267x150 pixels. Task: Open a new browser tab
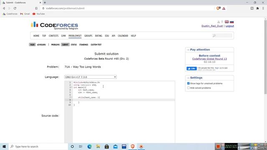pyautogui.click(x=45, y=2)
